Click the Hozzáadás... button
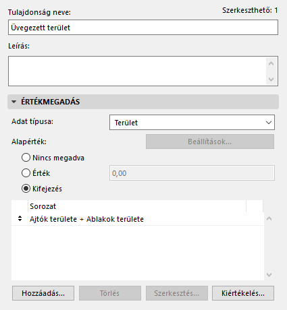Screen dimensions: 287x310 click(43, 293)
